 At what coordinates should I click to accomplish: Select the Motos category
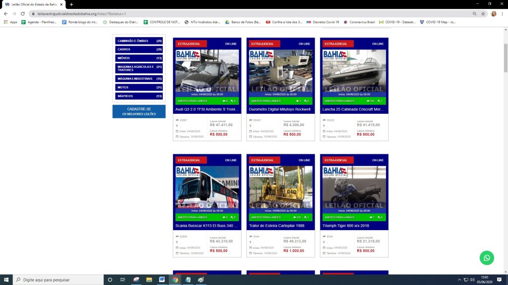click(x=139, y=87)
